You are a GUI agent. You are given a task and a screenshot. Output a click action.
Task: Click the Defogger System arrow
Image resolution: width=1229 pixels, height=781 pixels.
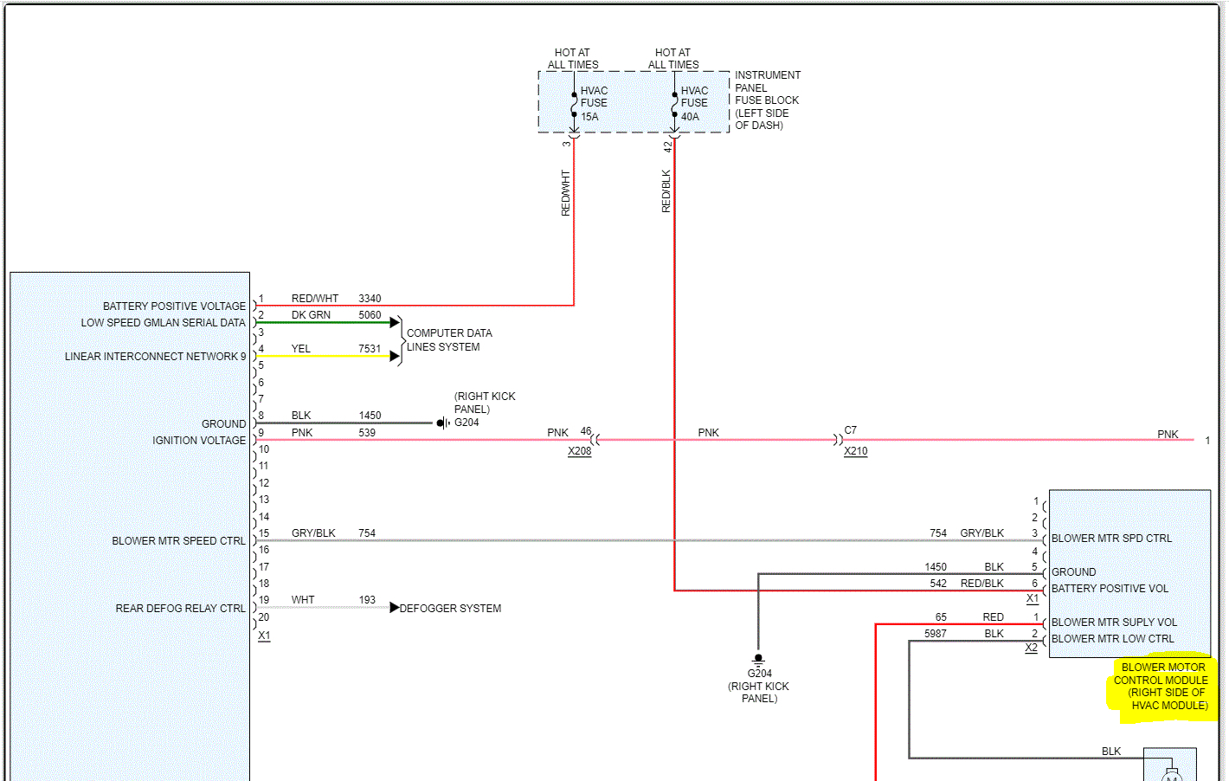(x=395, y=608)
